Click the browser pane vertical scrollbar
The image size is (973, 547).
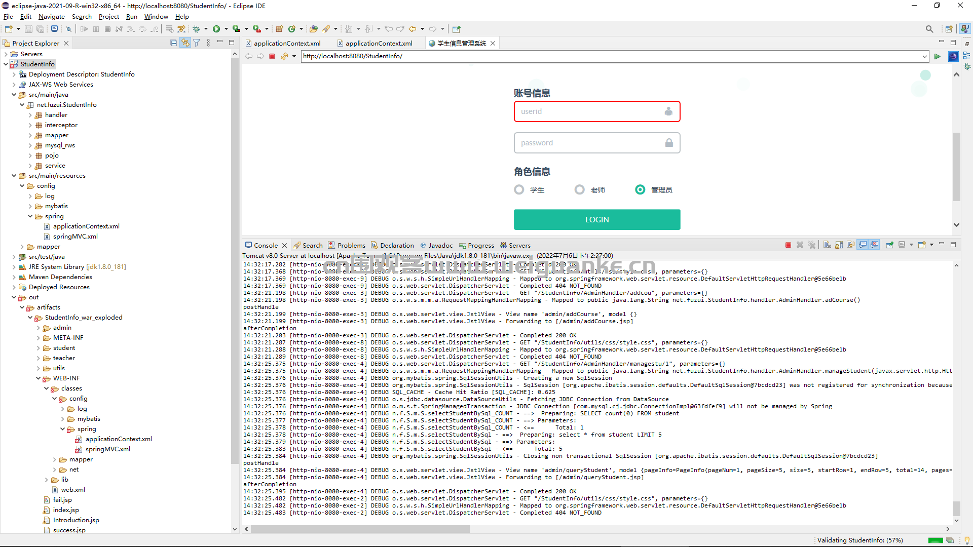click(x=956, y=167)
